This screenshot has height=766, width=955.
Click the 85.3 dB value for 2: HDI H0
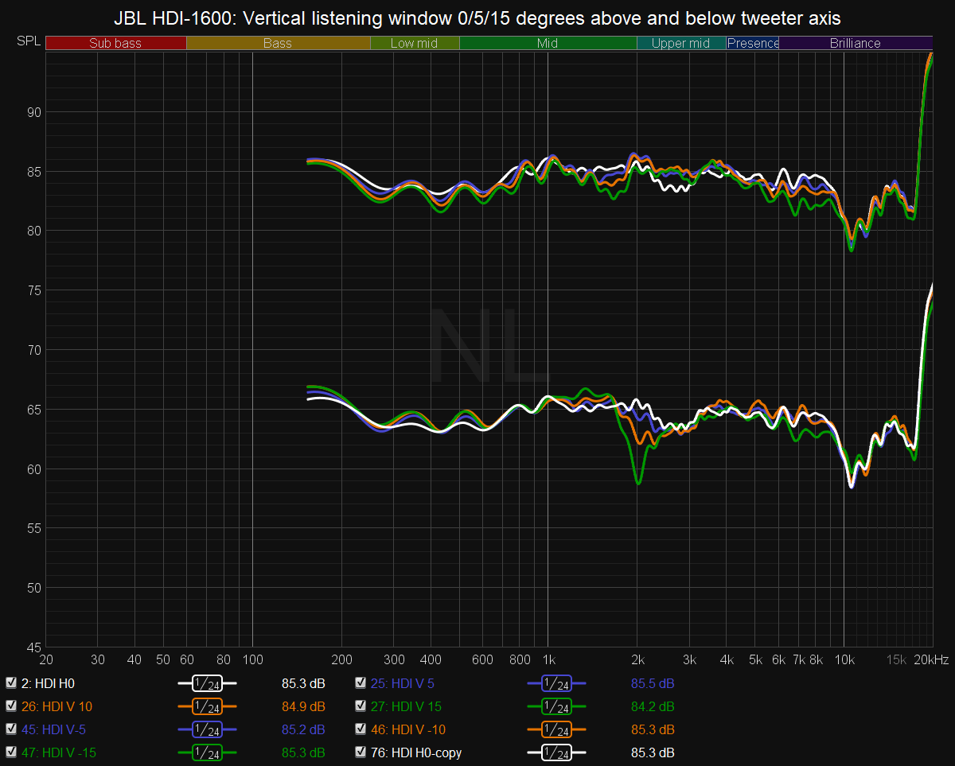point(303,683)
